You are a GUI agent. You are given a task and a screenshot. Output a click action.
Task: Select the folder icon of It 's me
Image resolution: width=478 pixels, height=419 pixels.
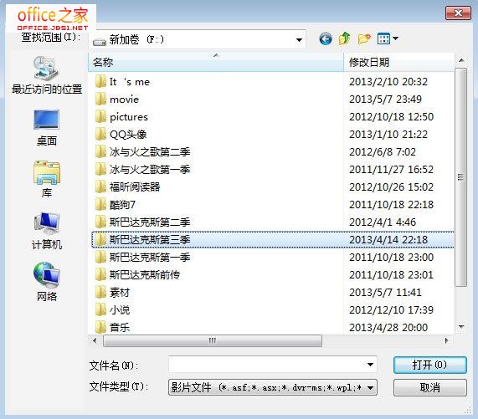(x=100, y=82)
